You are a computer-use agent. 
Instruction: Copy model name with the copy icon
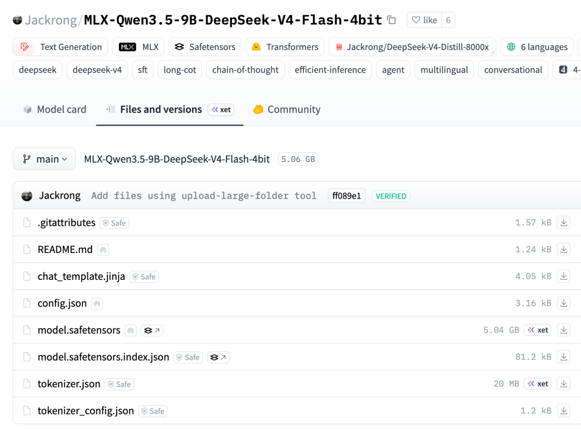point(391,20)
